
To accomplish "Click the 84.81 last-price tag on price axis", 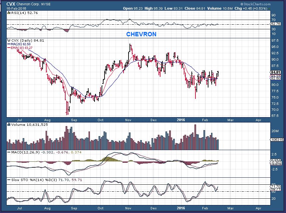I will (275, 73).
